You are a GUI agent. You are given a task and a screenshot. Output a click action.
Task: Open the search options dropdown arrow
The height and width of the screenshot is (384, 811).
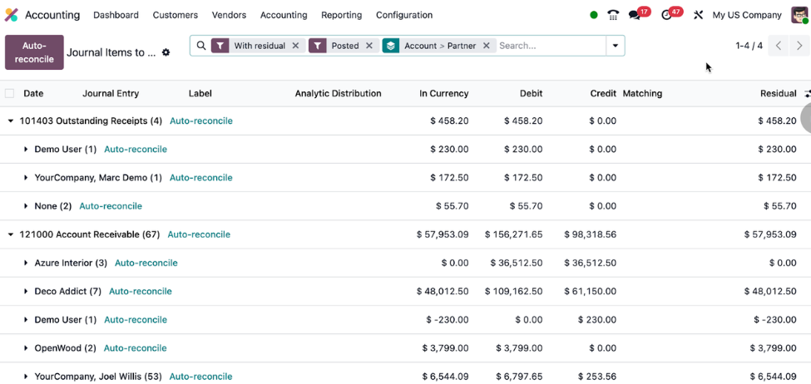(x=616, y=46)
